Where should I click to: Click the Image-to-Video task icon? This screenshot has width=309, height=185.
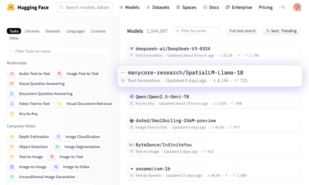click(x=56, y=167)
